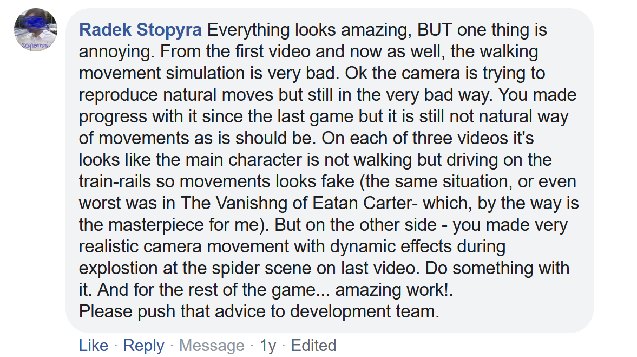Like the comment by Radek Stopyra
Screen dimensions: 637x357
[x=94, y=345]
